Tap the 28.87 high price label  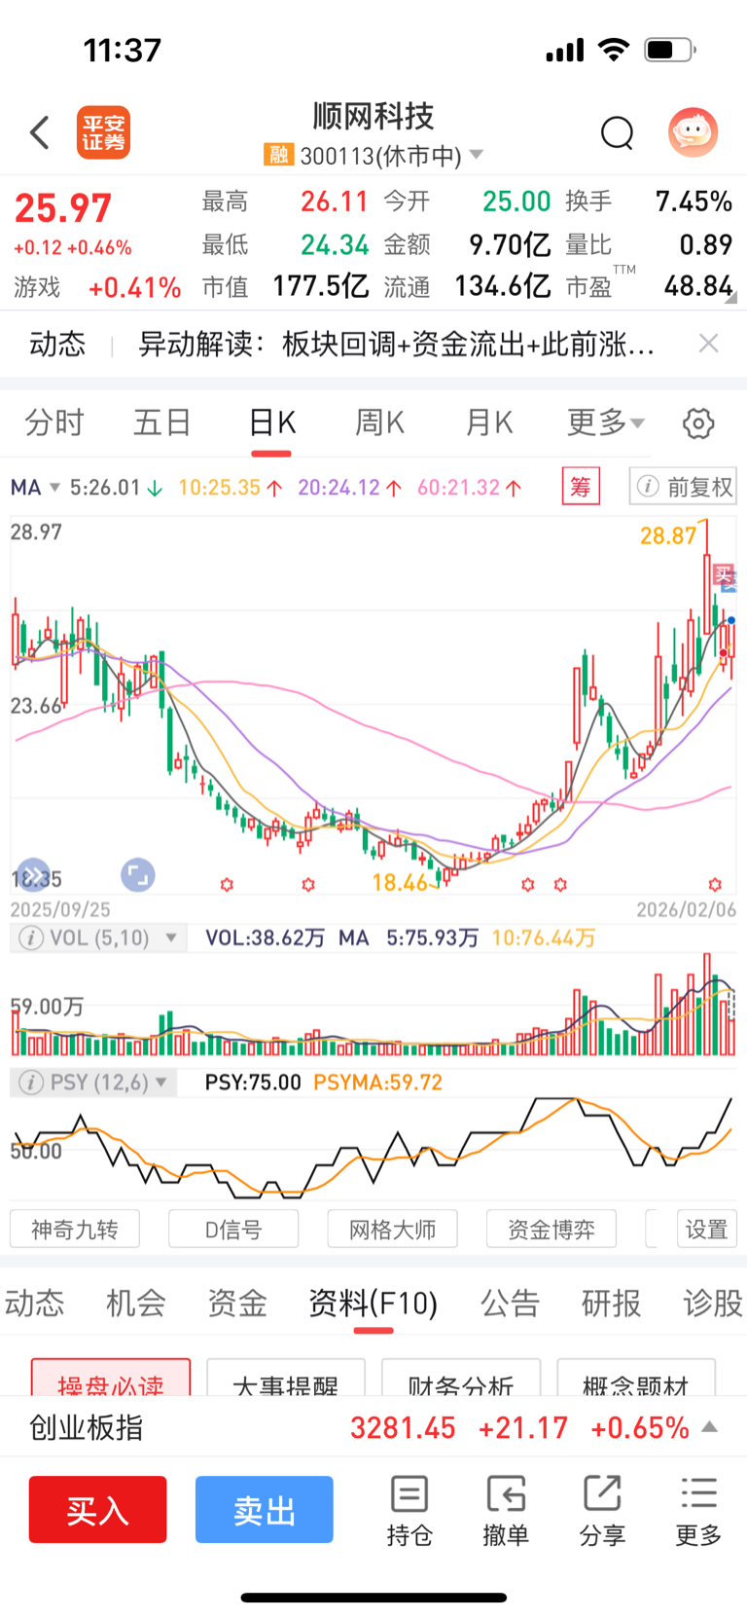[668, 535]
